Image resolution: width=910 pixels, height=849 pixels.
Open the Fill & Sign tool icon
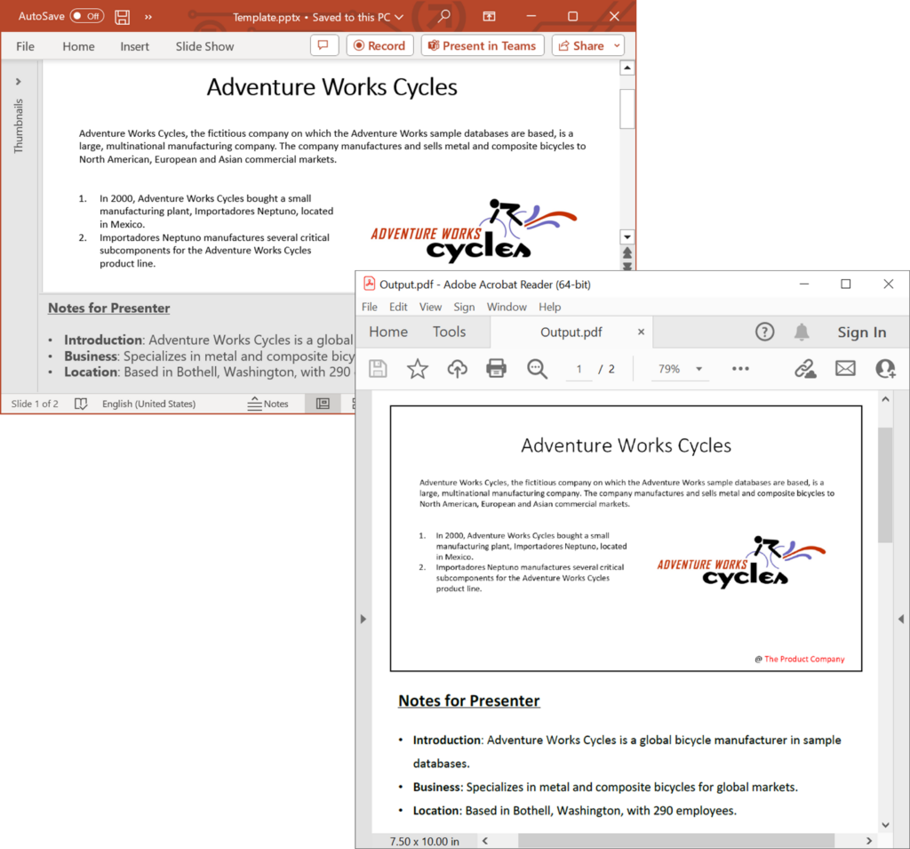[x=805, y=368]
